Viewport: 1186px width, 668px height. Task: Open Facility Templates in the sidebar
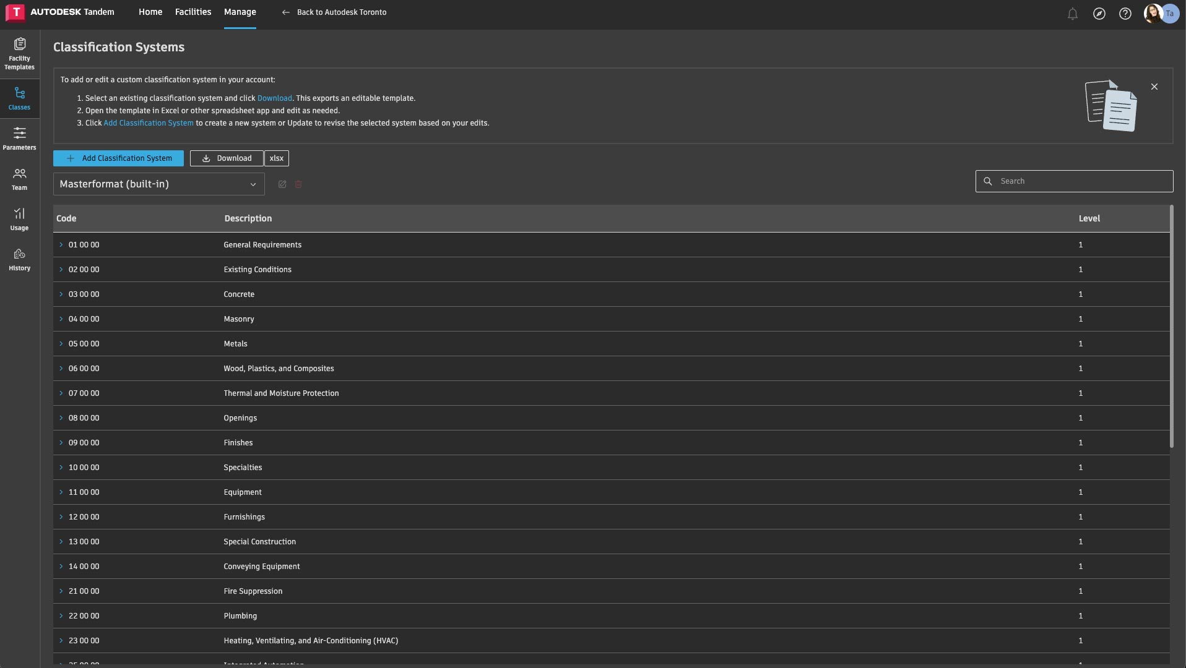19,54
